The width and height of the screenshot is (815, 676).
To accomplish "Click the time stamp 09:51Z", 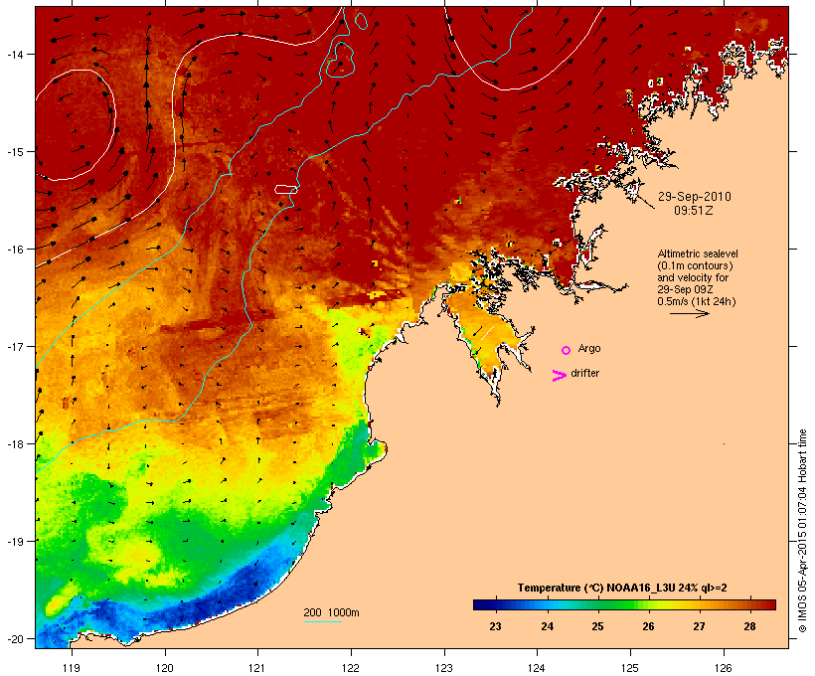I will [694, 211].
